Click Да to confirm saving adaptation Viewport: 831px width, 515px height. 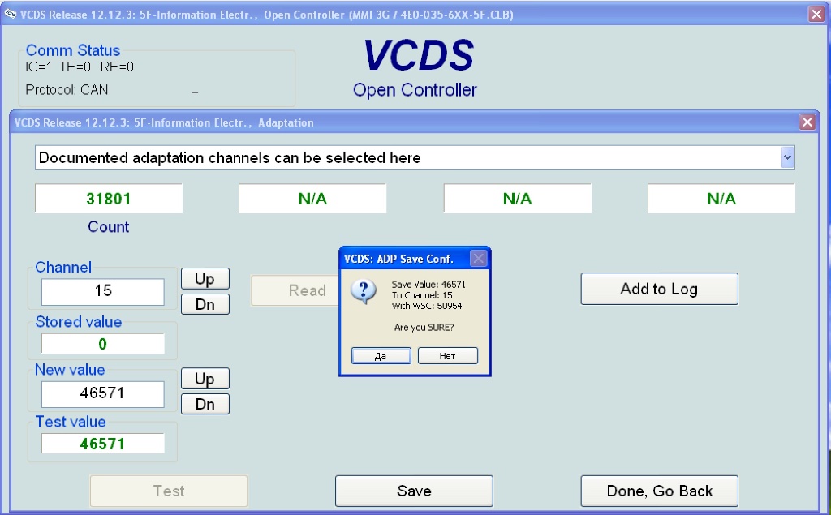[x=381, y=356]
